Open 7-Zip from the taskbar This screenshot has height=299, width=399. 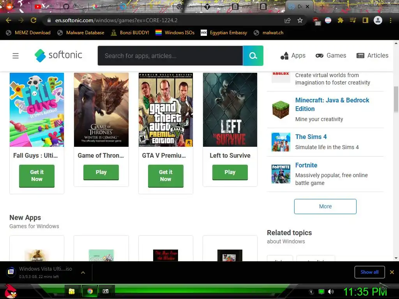(x=106, y=291)
